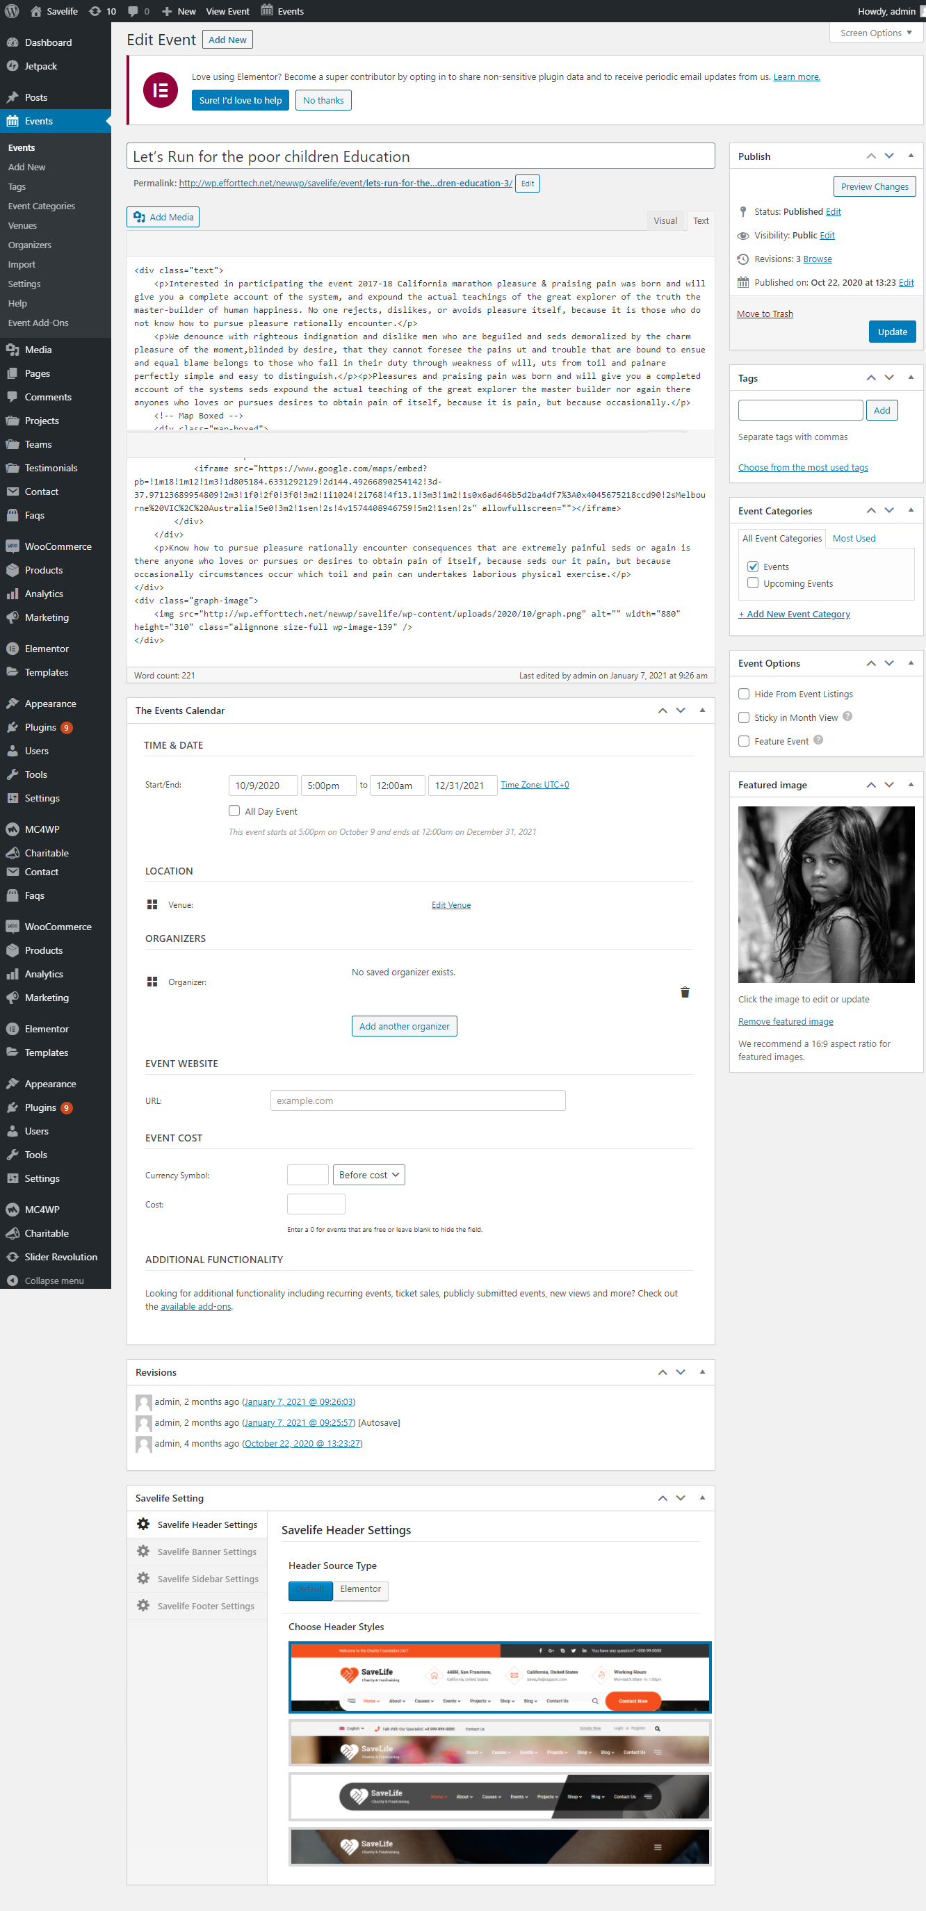Open the updates icon showing 10
Image resolution: width=926 pixels, height=1911 pixels.
click(102, 11)
